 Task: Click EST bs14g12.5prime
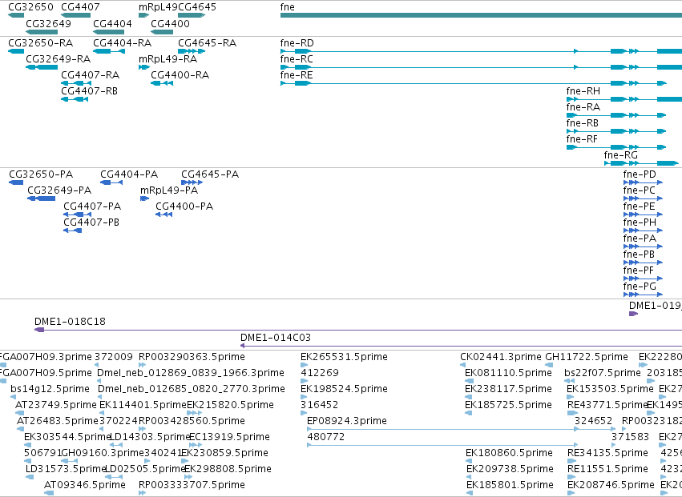click(50, 389)
